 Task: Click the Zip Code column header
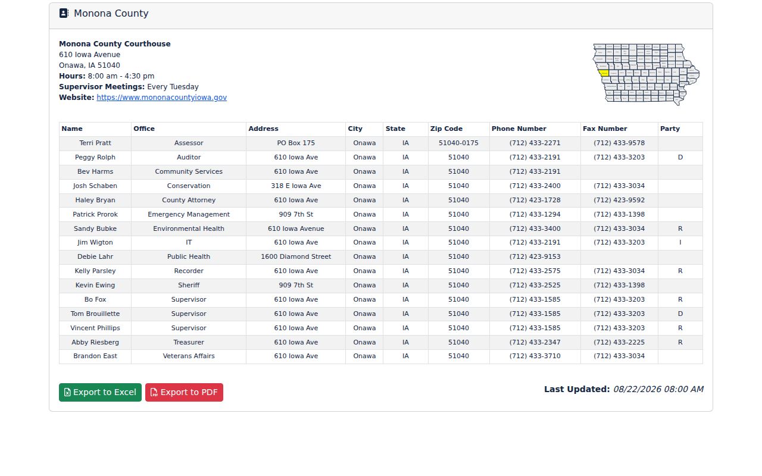(x=459, y=129)
